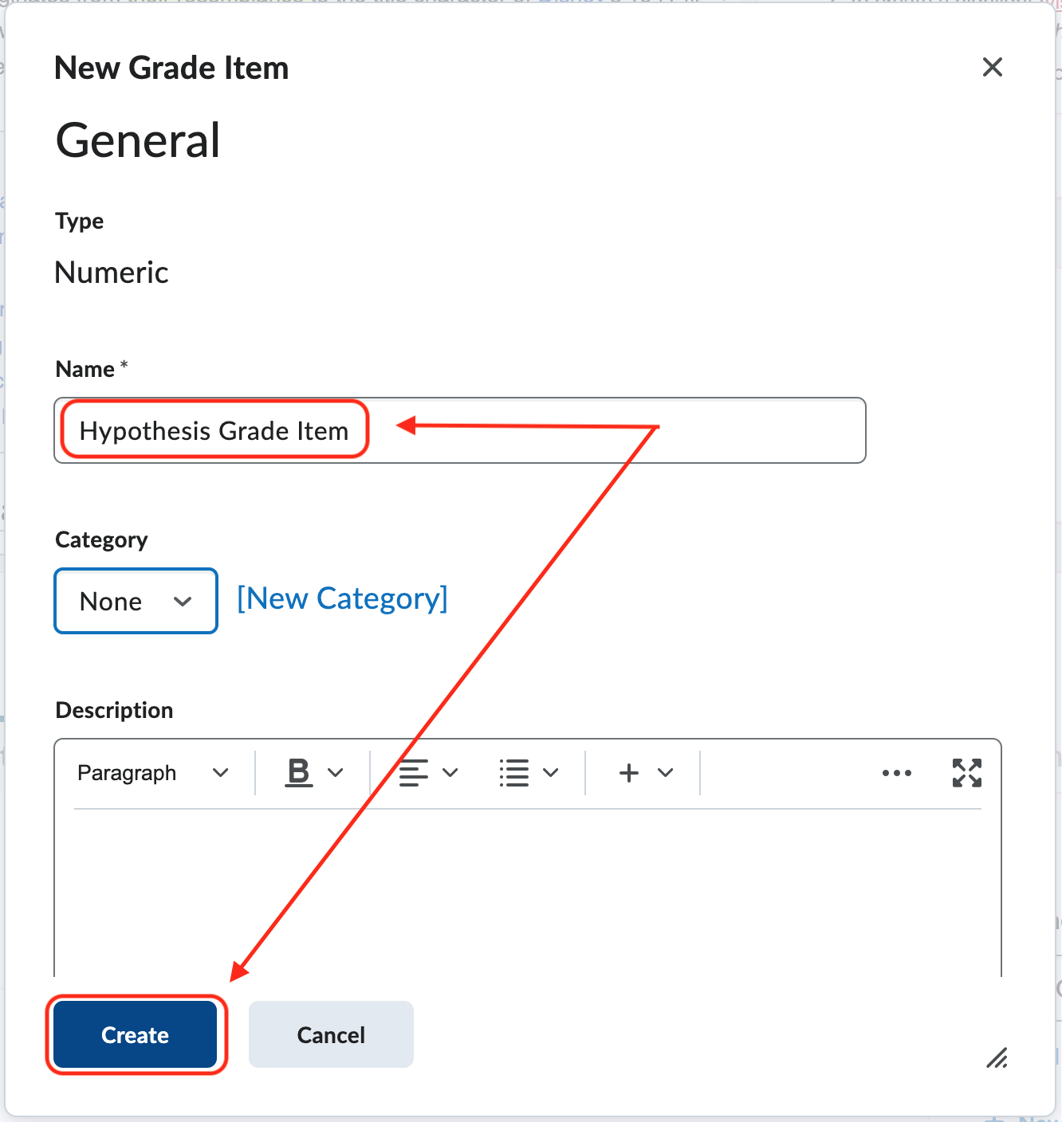The image size is (1062, 1122).
Task: Click the None category selector chevron
Action: 182,601
